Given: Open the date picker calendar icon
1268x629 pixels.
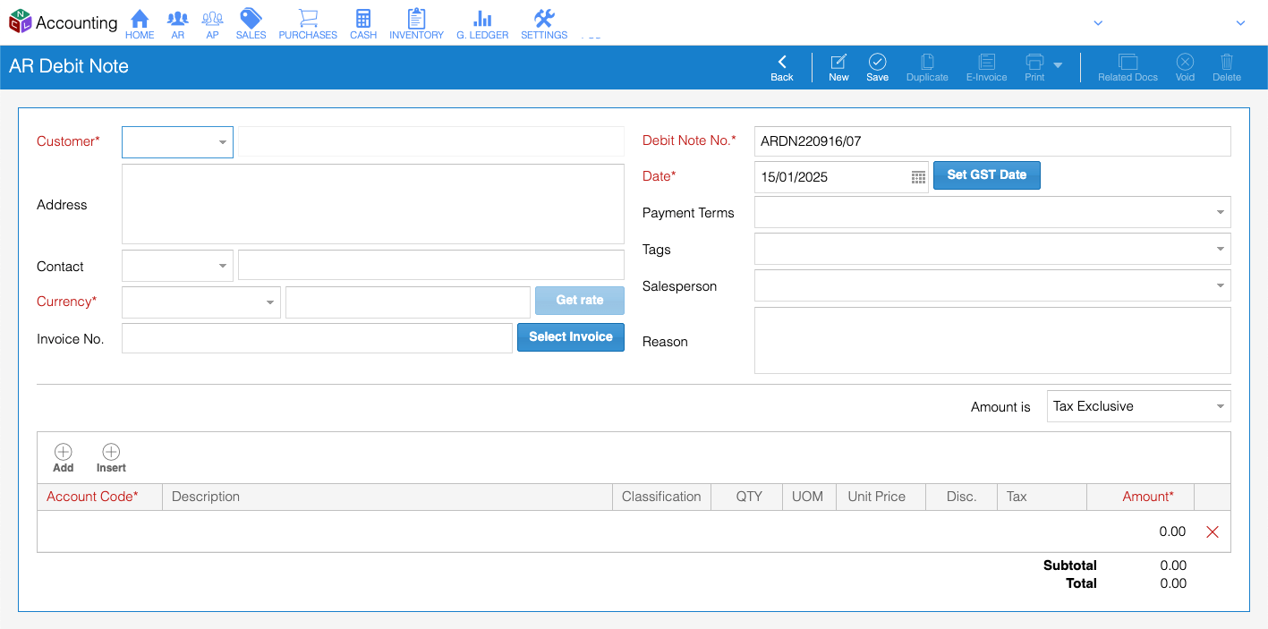Looking at the screenshot, I should 918,177.
